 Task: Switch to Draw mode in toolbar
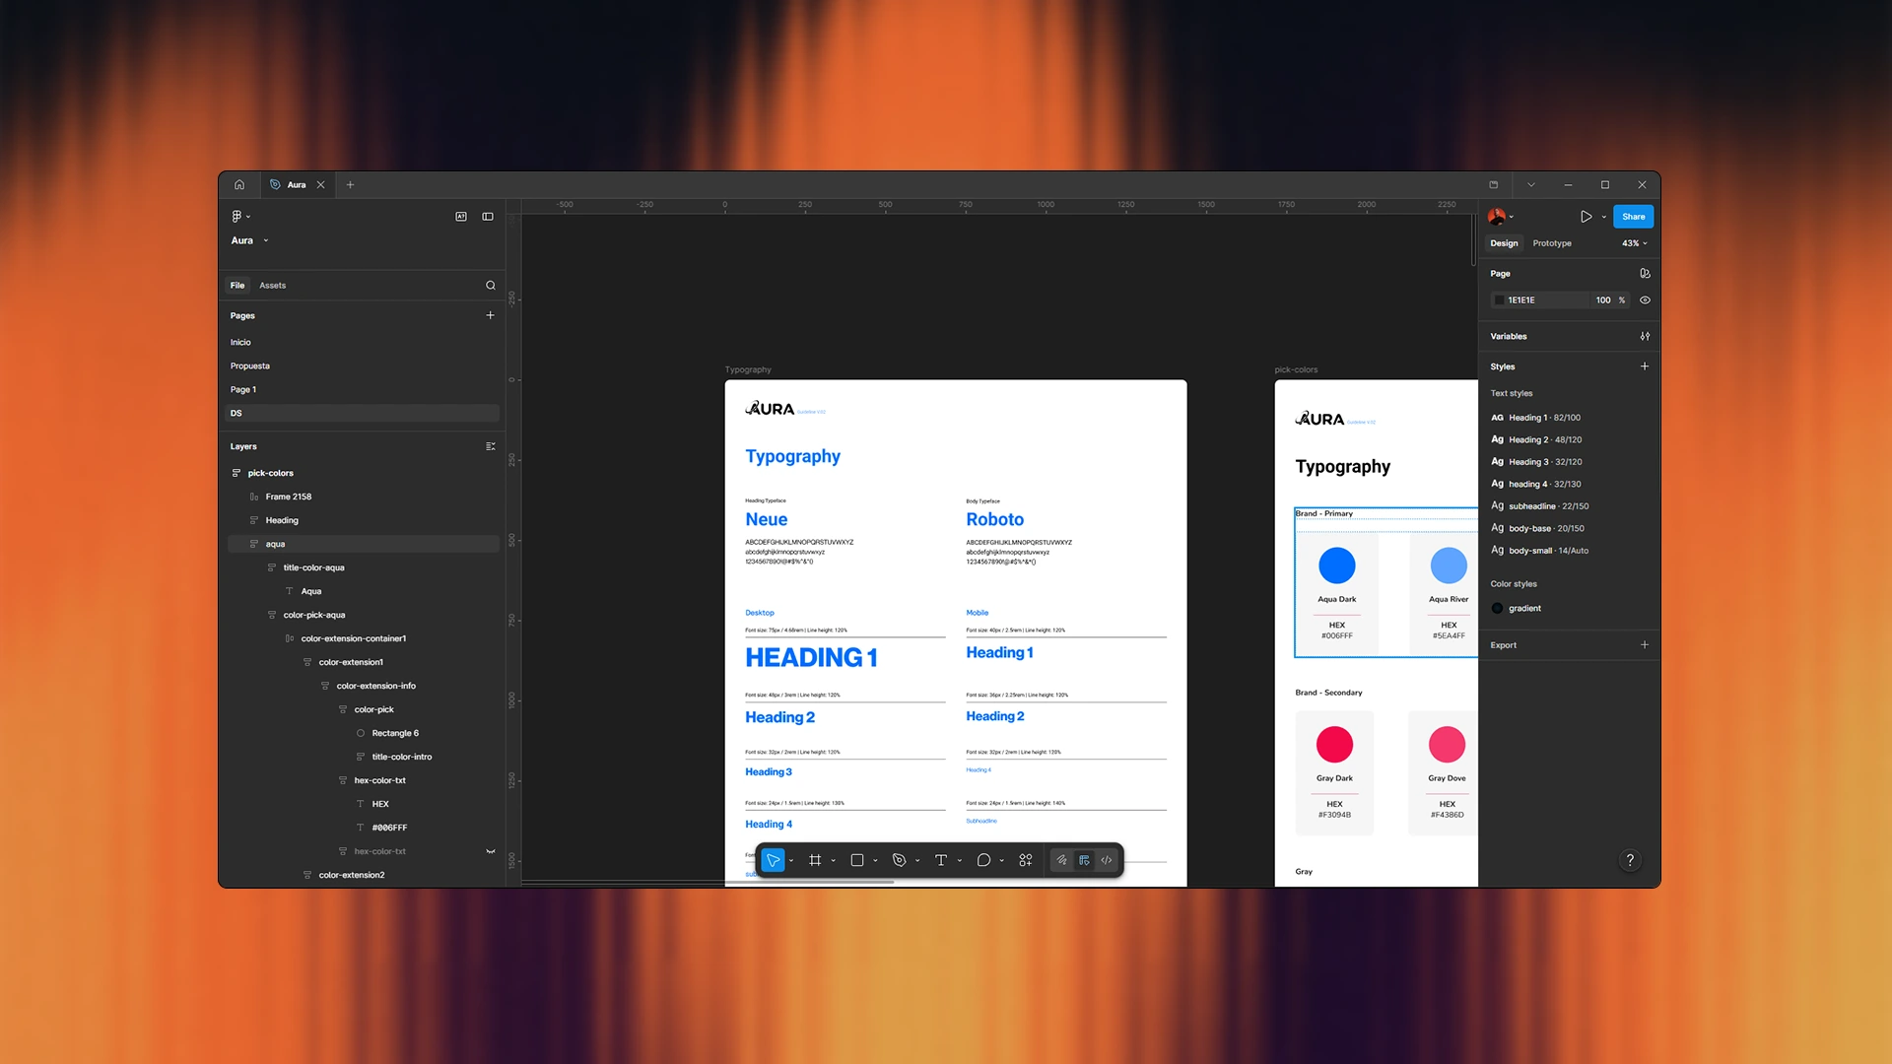pos(1061,860)
